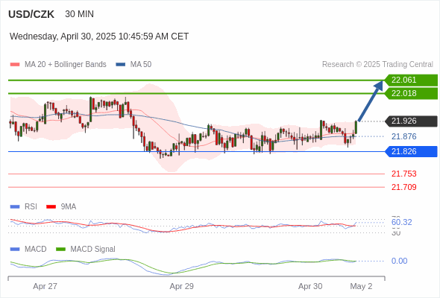Click the MACD 0.00 value label
Screen dimensions: 440x298
coord(399,261)
